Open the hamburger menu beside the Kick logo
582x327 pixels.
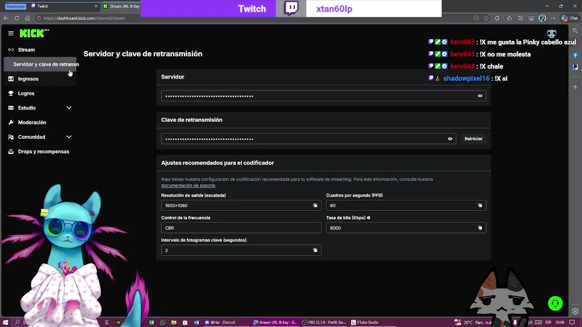click(x=11, y=33)
